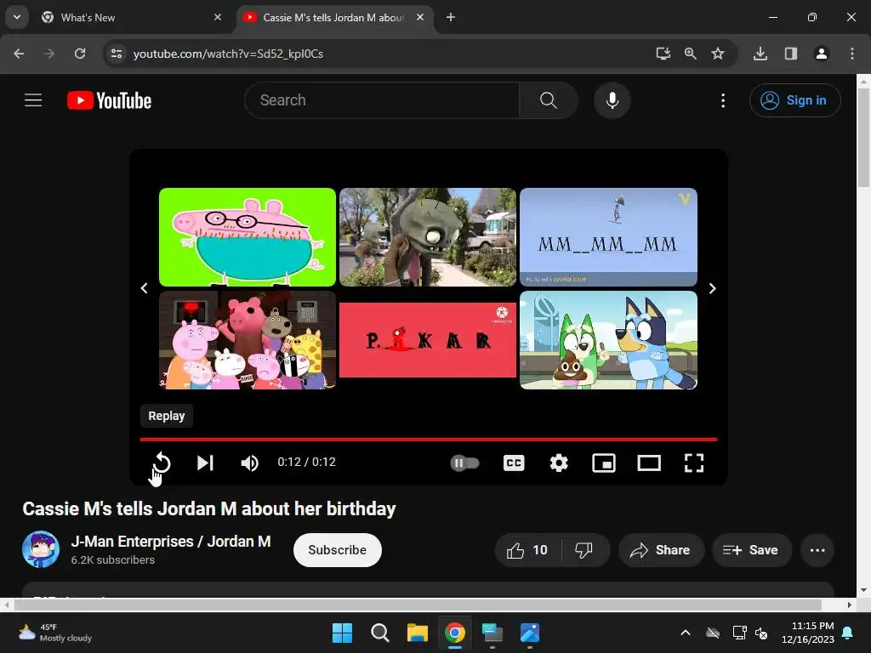Click the red video progress bar
The width and height of the screenshot is (871, 653).
click(x=429, y=440)
